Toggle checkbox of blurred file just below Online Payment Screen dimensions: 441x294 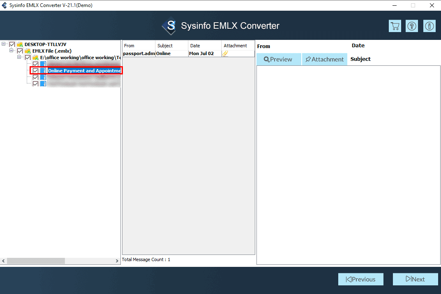35,77
